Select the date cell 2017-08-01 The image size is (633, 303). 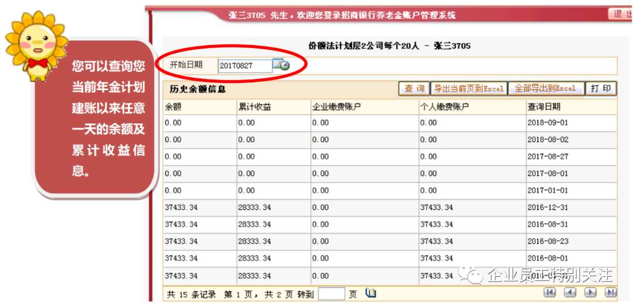click(547, 174)
